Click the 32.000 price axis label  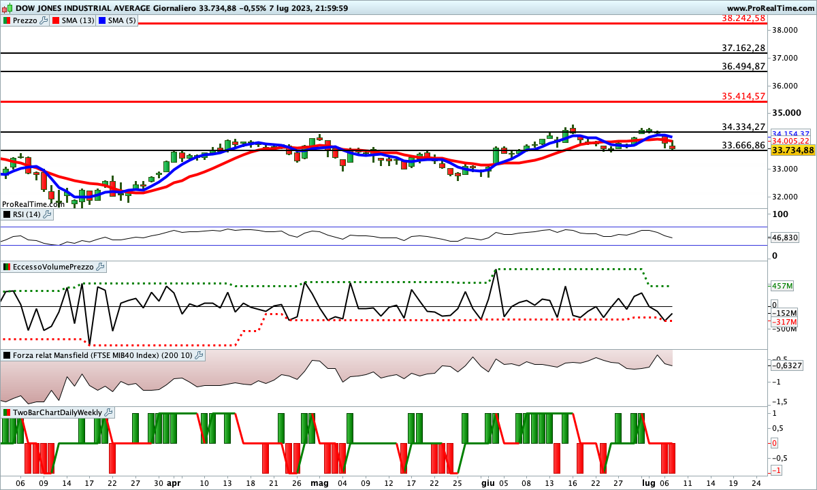pos(785,197)
